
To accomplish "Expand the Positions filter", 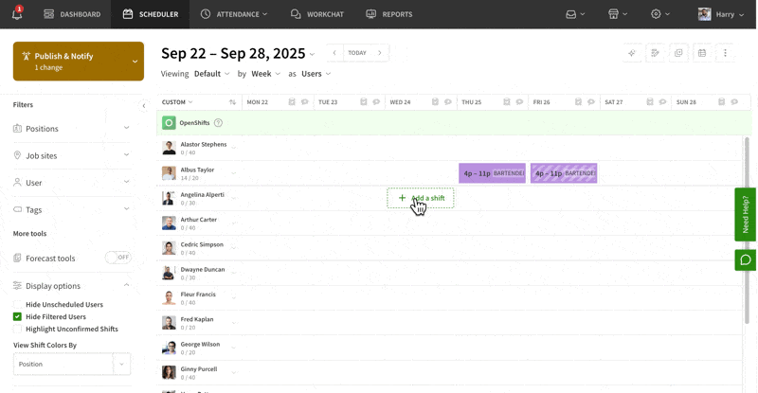I will [72, 129].
